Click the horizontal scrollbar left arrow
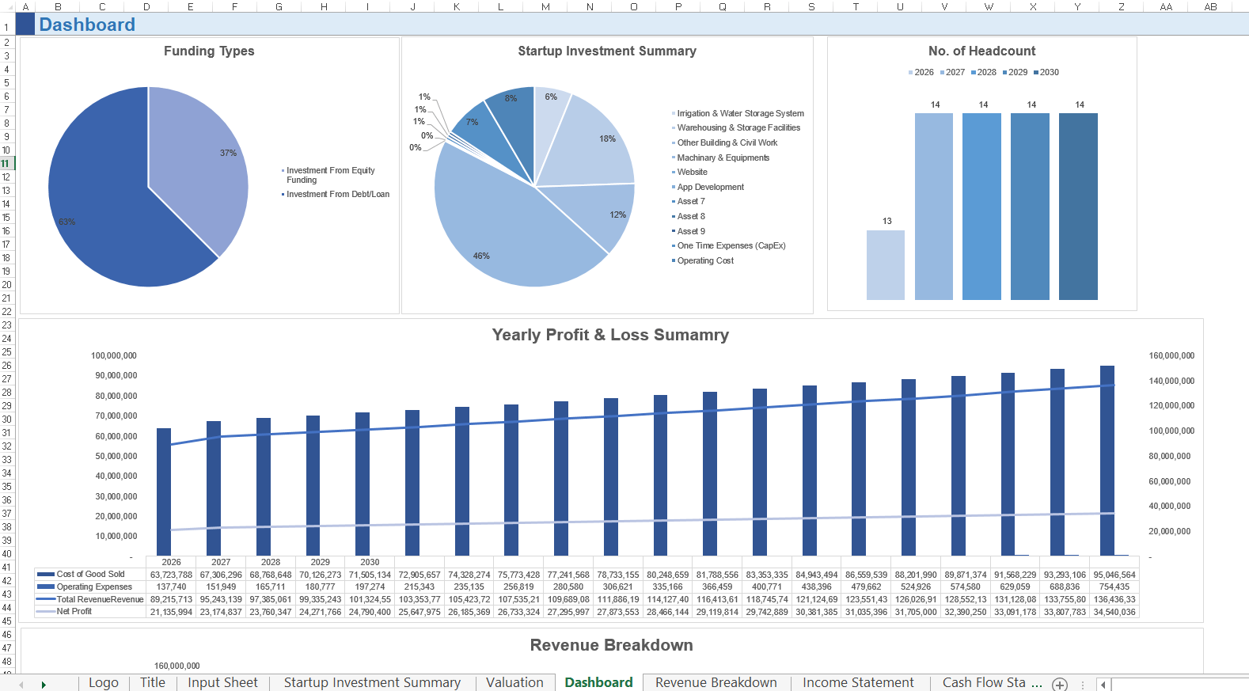The width and height of the screenshot is (1249, 691). [x=1103, y=685]
